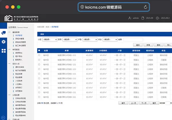172x120 pixels.
Task: Click the 导入 button
Action: [169, 45]
